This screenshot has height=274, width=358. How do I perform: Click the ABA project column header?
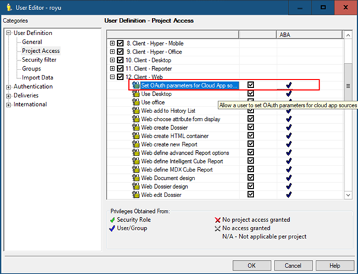(310, 34)
